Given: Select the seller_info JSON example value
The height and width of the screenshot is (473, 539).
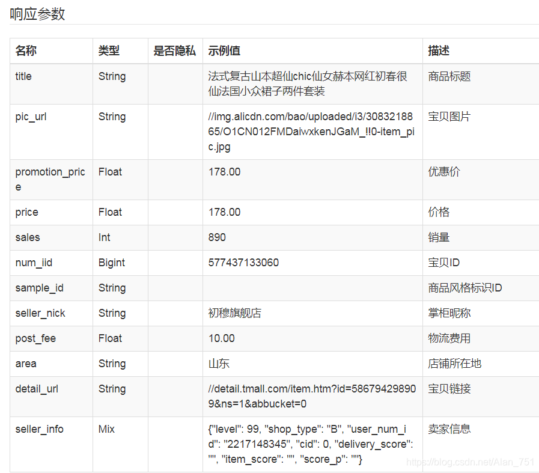Looking at the screenshot, I should [311, 444].
